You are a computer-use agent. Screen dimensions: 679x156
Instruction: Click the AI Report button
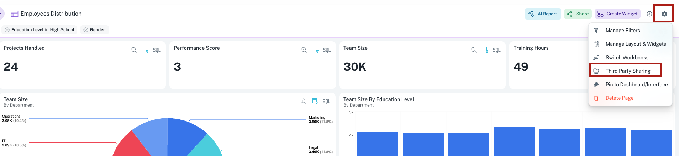tap(543, 14)
